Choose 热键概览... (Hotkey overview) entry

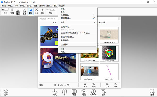tap(77, 15)
